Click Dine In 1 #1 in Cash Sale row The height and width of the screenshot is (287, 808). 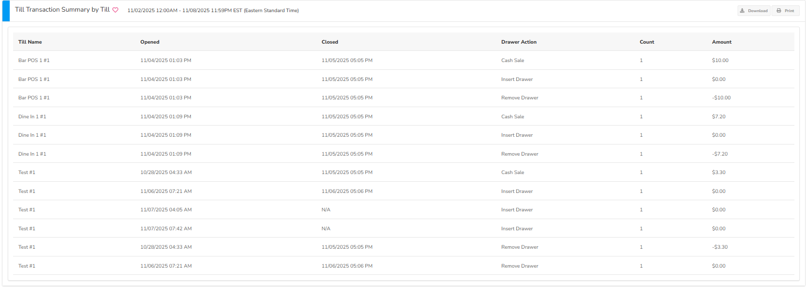(32, 117)
